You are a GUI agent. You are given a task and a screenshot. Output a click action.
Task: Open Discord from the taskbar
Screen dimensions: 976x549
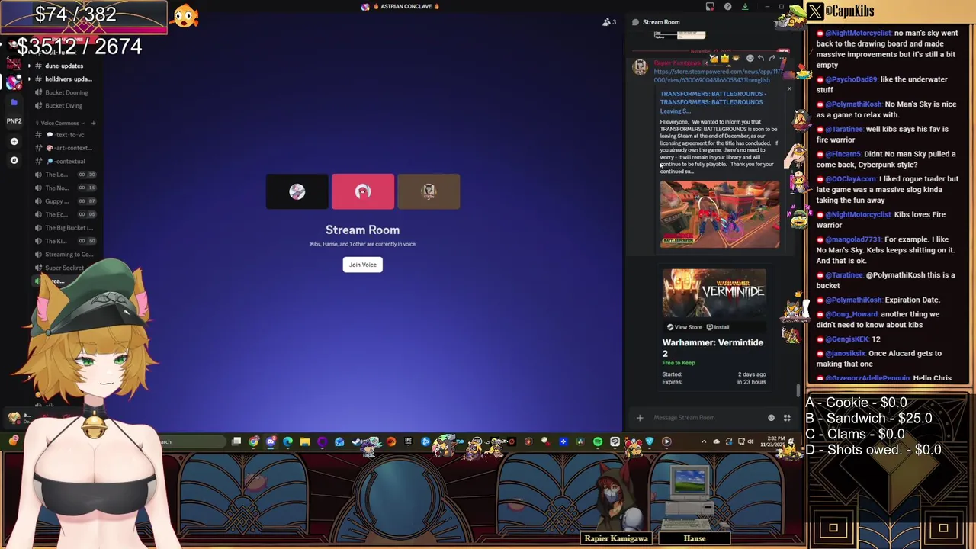tap(271, 441)
